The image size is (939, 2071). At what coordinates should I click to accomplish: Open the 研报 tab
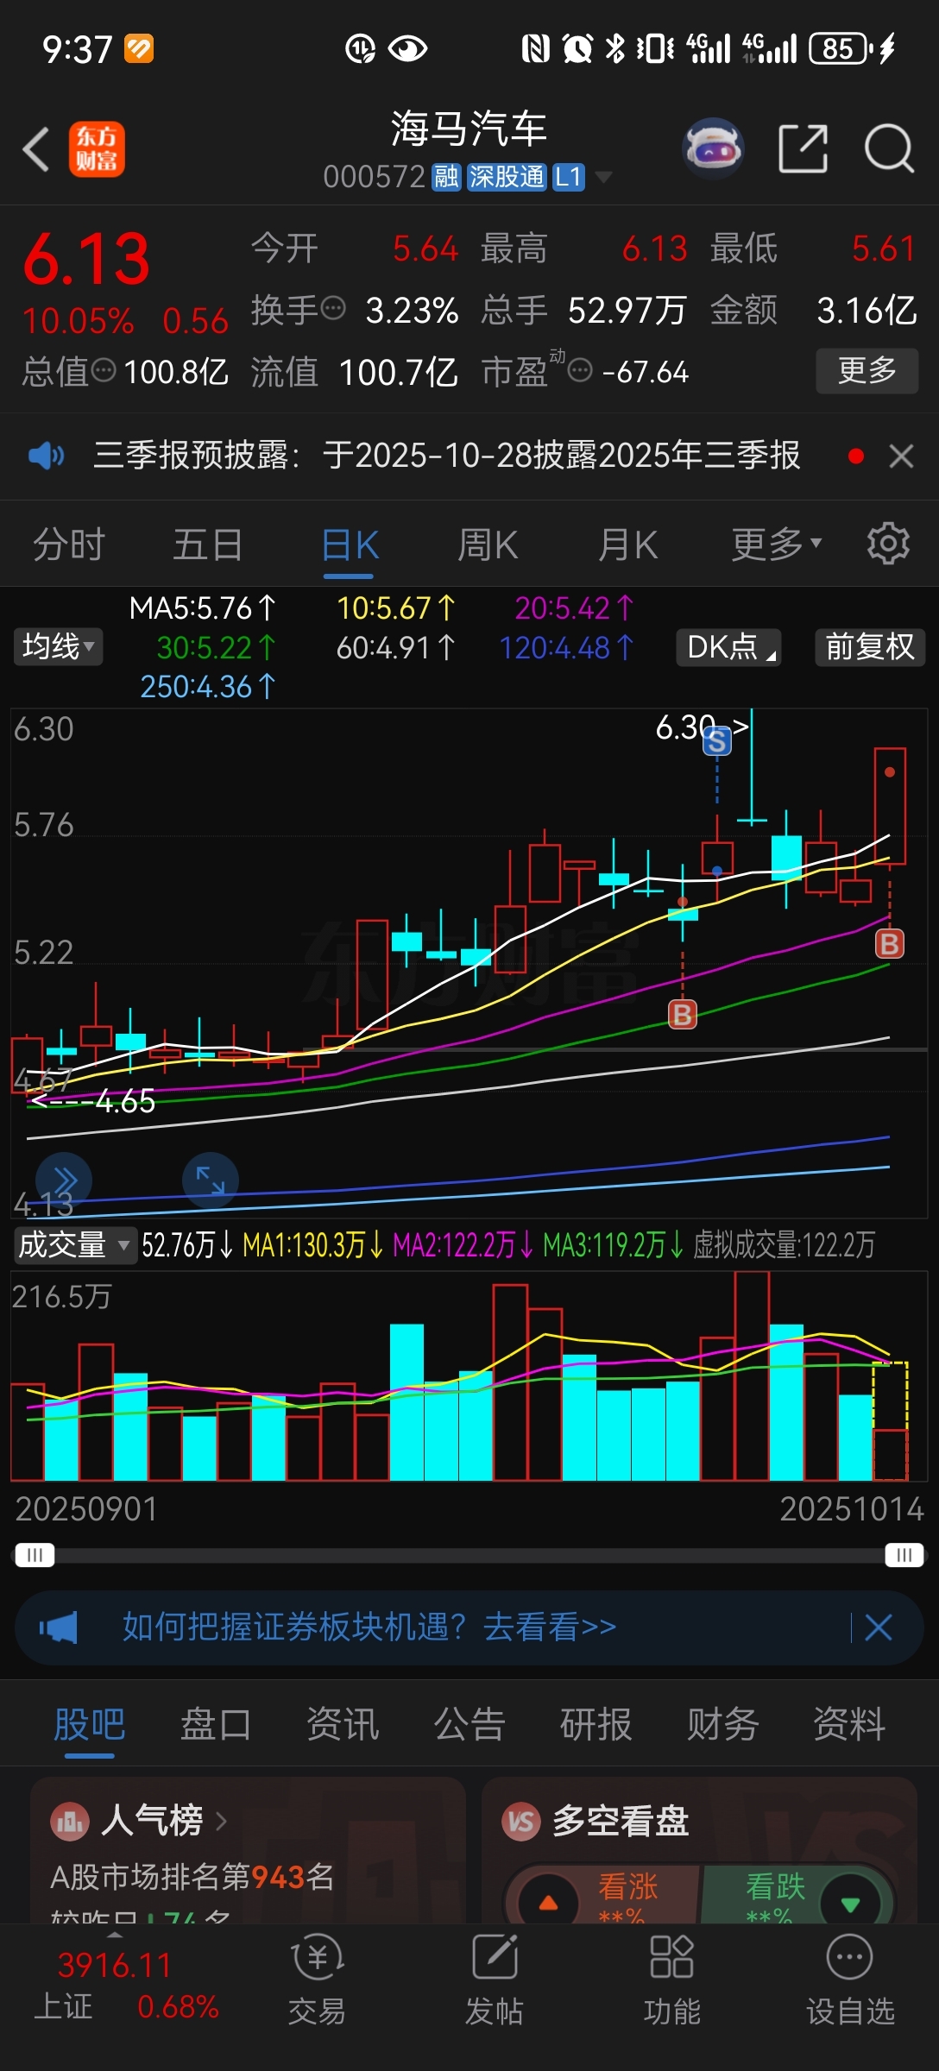(596, 1725)
